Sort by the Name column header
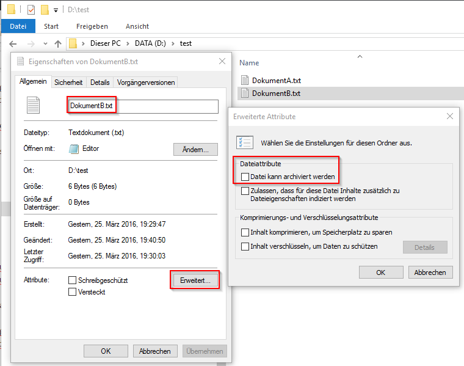 249,63
